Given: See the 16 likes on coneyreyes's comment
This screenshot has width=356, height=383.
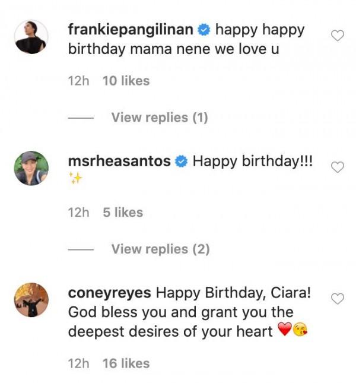Looking at the screenshot, I should coord(126,363).
